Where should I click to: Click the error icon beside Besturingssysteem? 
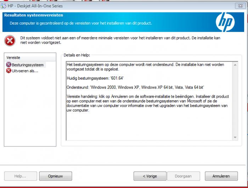tap(9, 65)
